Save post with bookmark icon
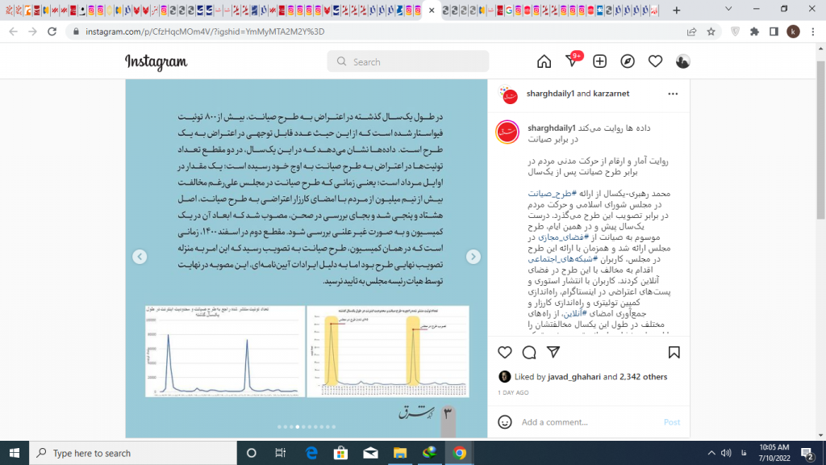The height and width of the screenshot is (465, 826). click(x=674, y=352)
